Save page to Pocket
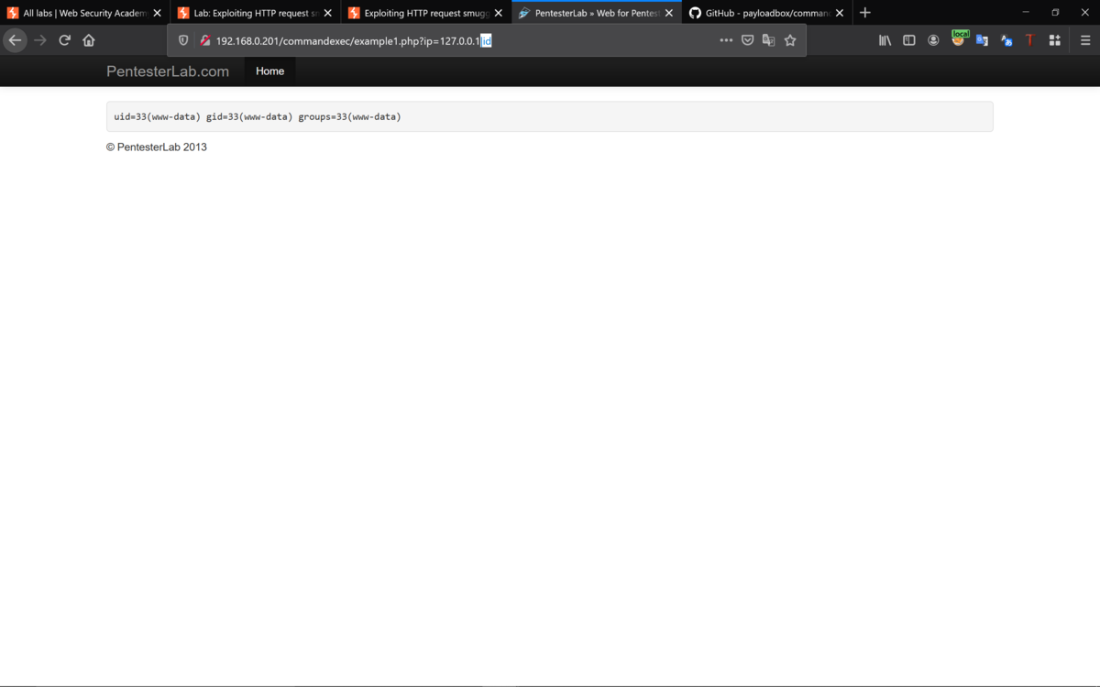This screenshot has width=1100, height=687. (x=747, y=40)
